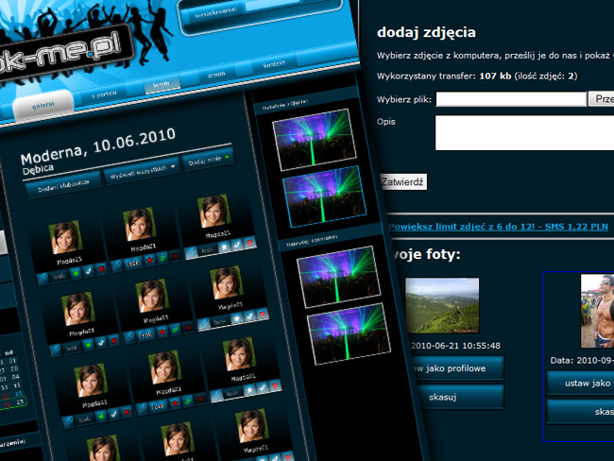Open the lorem menu item
This screenshot has width=614, height=461.
[161, 84]
